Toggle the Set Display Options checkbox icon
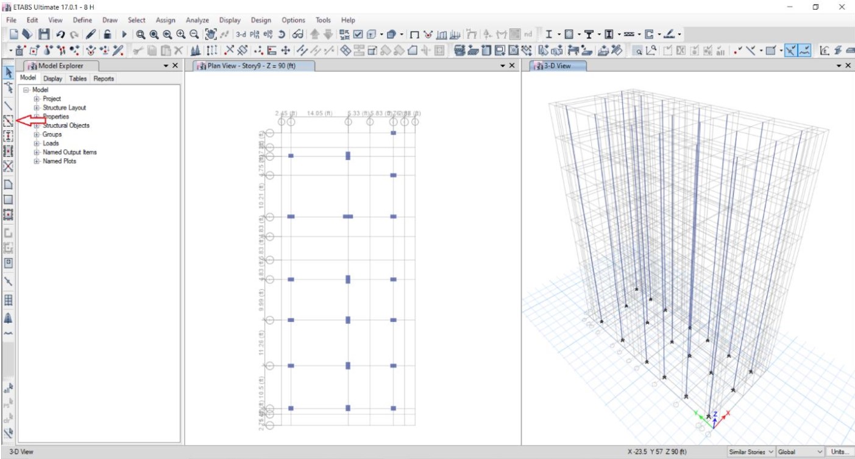The image size is (855, 459). 358,35
